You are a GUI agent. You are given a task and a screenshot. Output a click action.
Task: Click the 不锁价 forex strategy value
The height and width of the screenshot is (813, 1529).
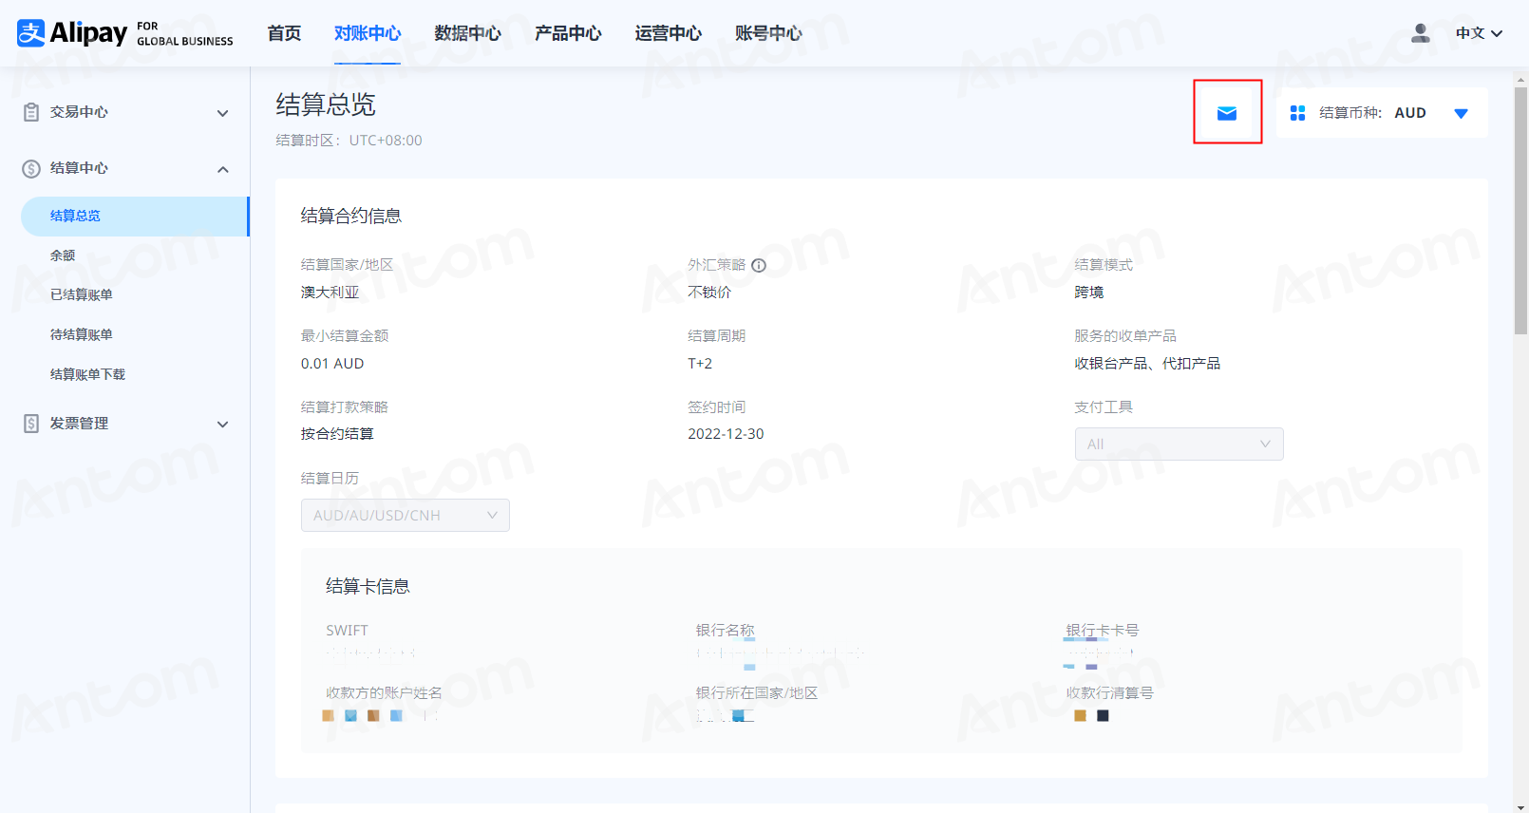tap(709, 293)
